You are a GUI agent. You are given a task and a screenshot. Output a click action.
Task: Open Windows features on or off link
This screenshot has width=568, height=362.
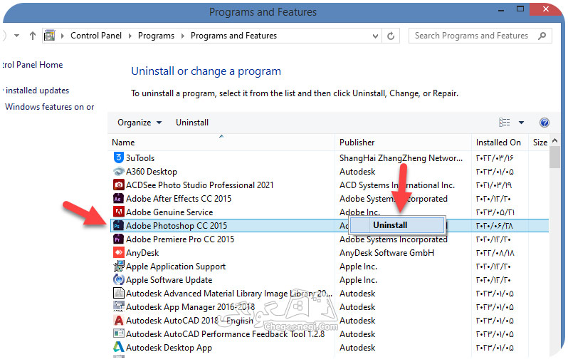[x=49, y=107]
